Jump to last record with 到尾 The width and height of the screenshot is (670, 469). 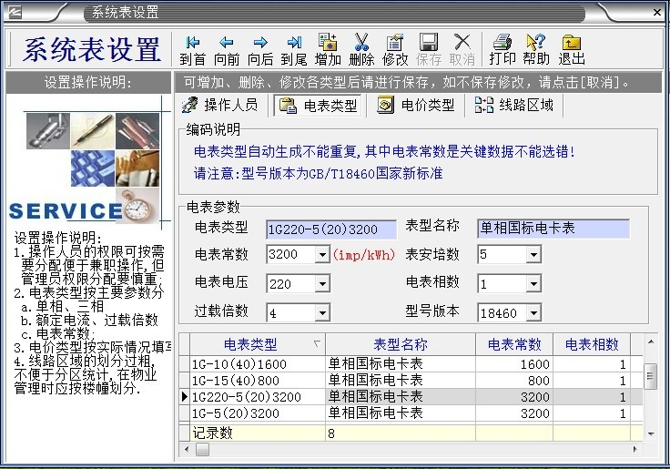294,50
